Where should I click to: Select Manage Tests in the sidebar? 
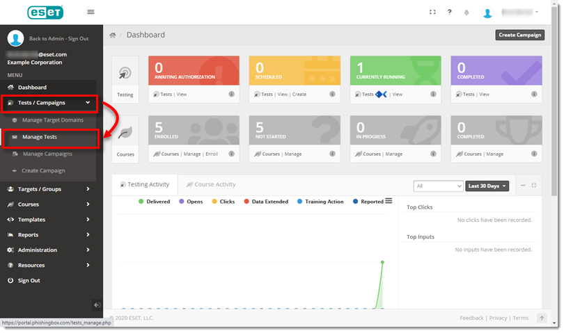(x=40, y=137)
